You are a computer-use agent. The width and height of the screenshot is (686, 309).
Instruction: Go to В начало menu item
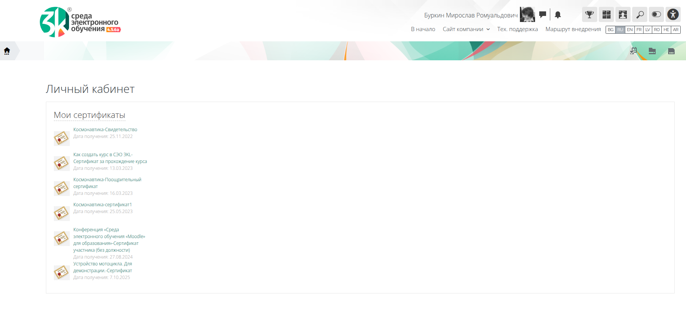423,29
